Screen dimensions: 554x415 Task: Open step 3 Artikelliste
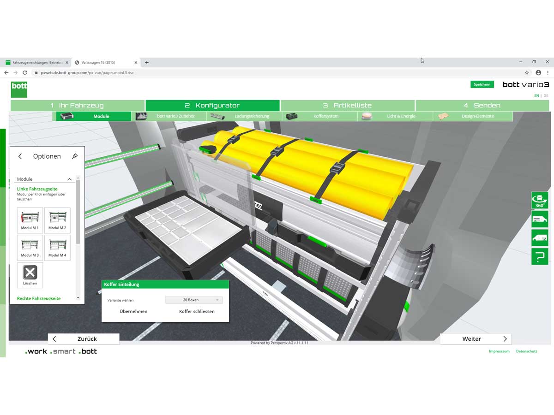[x=347, y=106]
